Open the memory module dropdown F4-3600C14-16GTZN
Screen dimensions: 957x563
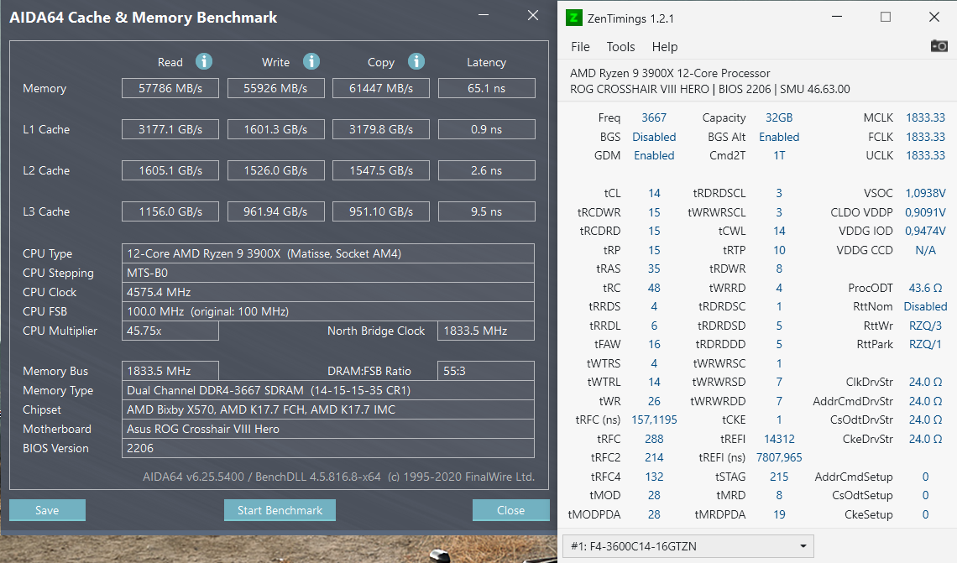pyautogui.click(x=688, y=546)
